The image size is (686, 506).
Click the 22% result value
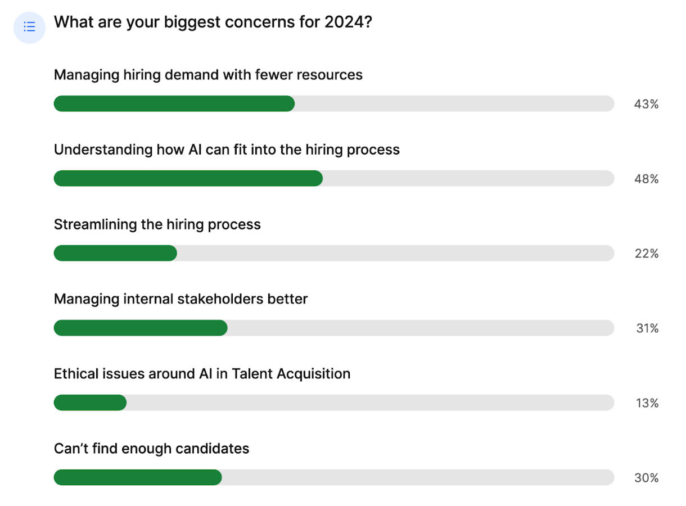point(646,254)
